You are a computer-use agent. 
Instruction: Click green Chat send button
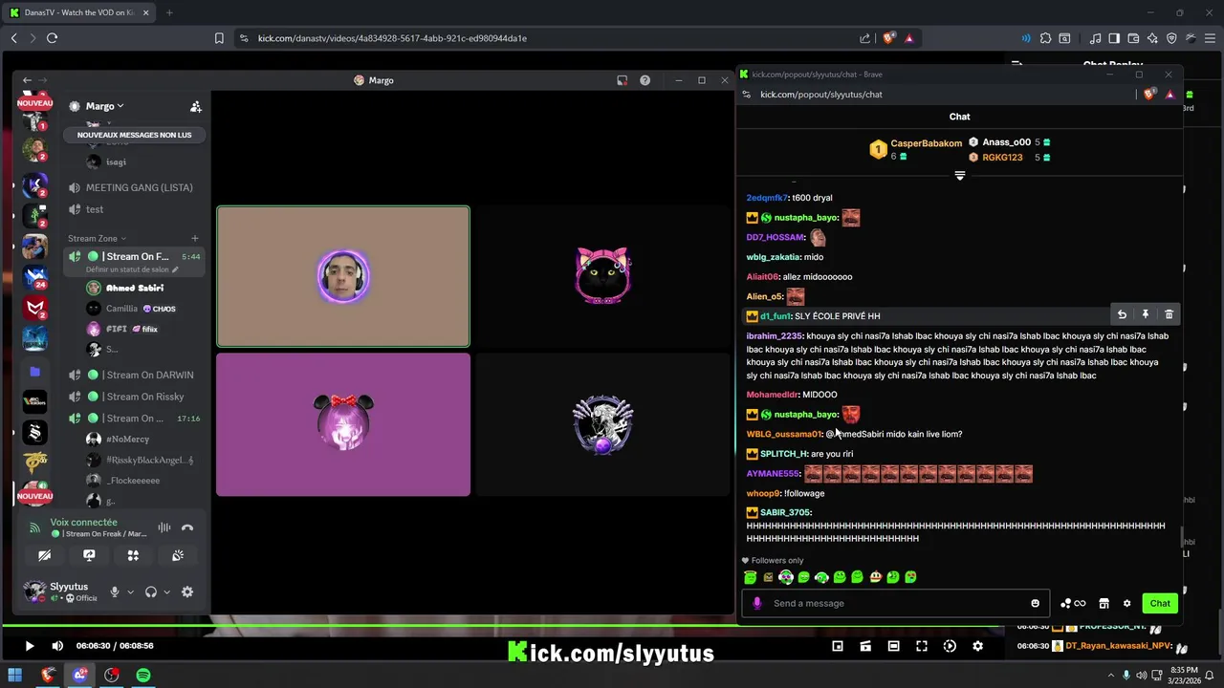pyautogui.click(x=1160, y=603)
